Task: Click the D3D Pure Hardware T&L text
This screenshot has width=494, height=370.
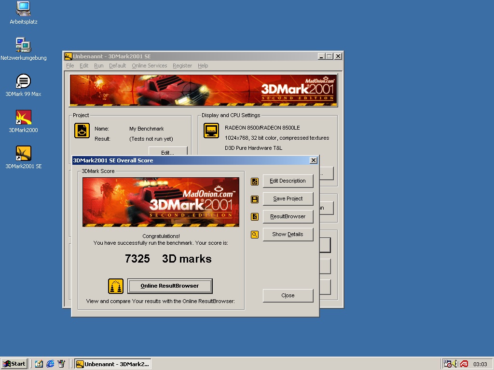Action: [x=253, y=148]
